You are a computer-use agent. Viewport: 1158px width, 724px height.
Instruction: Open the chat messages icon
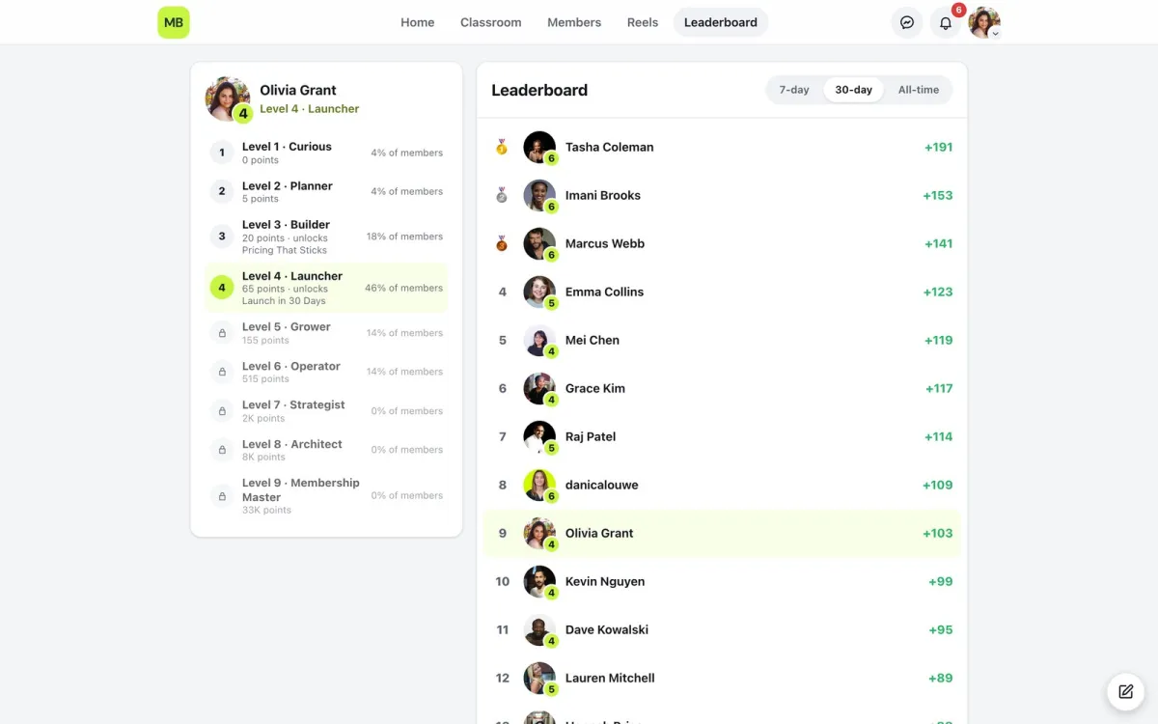pyautogui.click(x=906, y=22)
